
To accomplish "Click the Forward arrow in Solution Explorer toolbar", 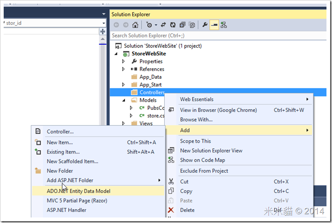I will point(126,25).
